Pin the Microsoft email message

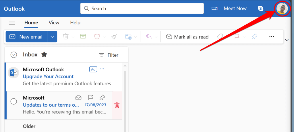(102, 98)
